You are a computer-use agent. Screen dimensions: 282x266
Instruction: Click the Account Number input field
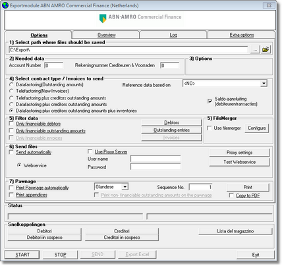[54, 65]
